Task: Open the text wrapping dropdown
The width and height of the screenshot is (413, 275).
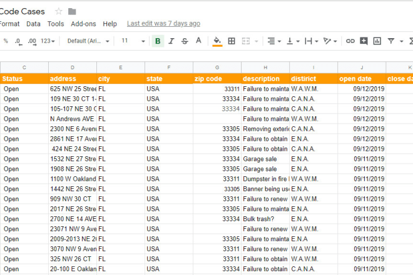Action: point(312,41)
